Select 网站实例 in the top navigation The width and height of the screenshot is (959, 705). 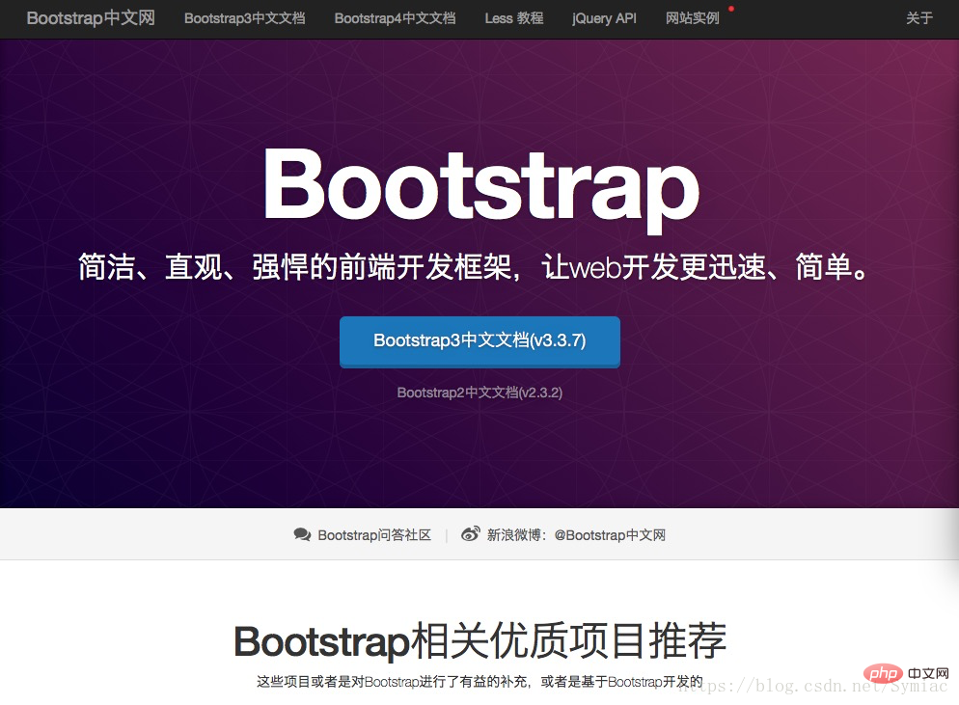click(692, 18)
